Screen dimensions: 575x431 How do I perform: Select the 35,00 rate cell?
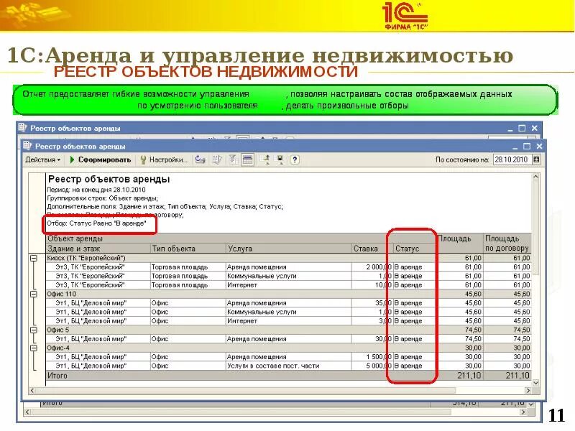coord(372,303)
